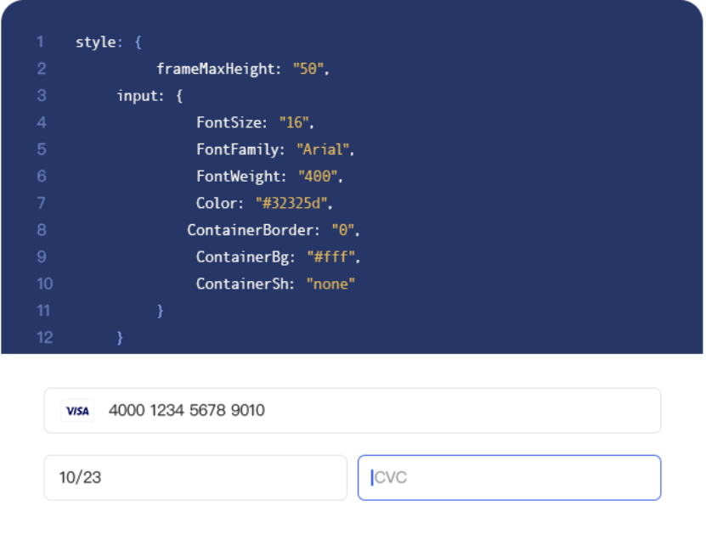Click the FontWeight value "400"
The image size is (706, 534).
(319, 177)
